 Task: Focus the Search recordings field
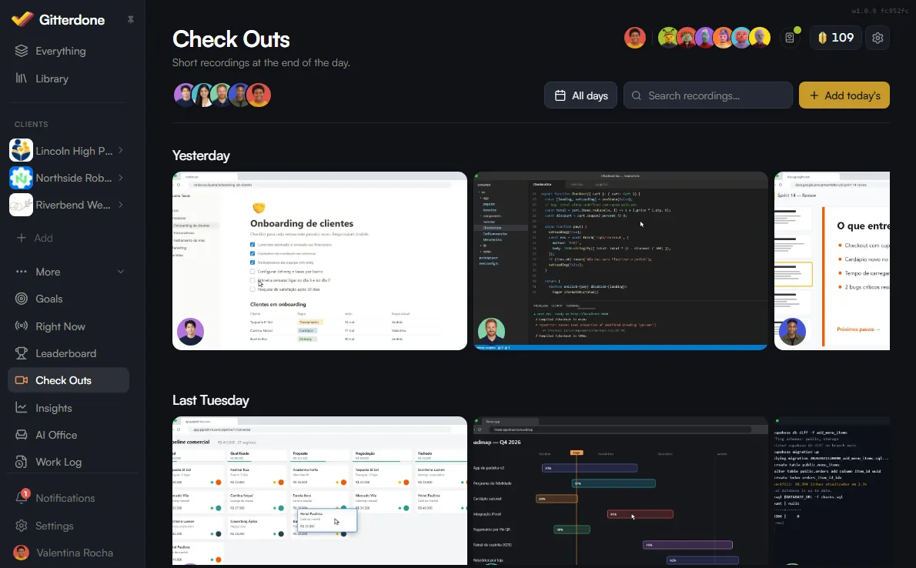coord(708,95)
